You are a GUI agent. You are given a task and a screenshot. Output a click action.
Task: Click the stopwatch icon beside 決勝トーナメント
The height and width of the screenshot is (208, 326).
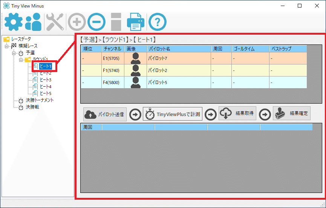coord(21,101)
